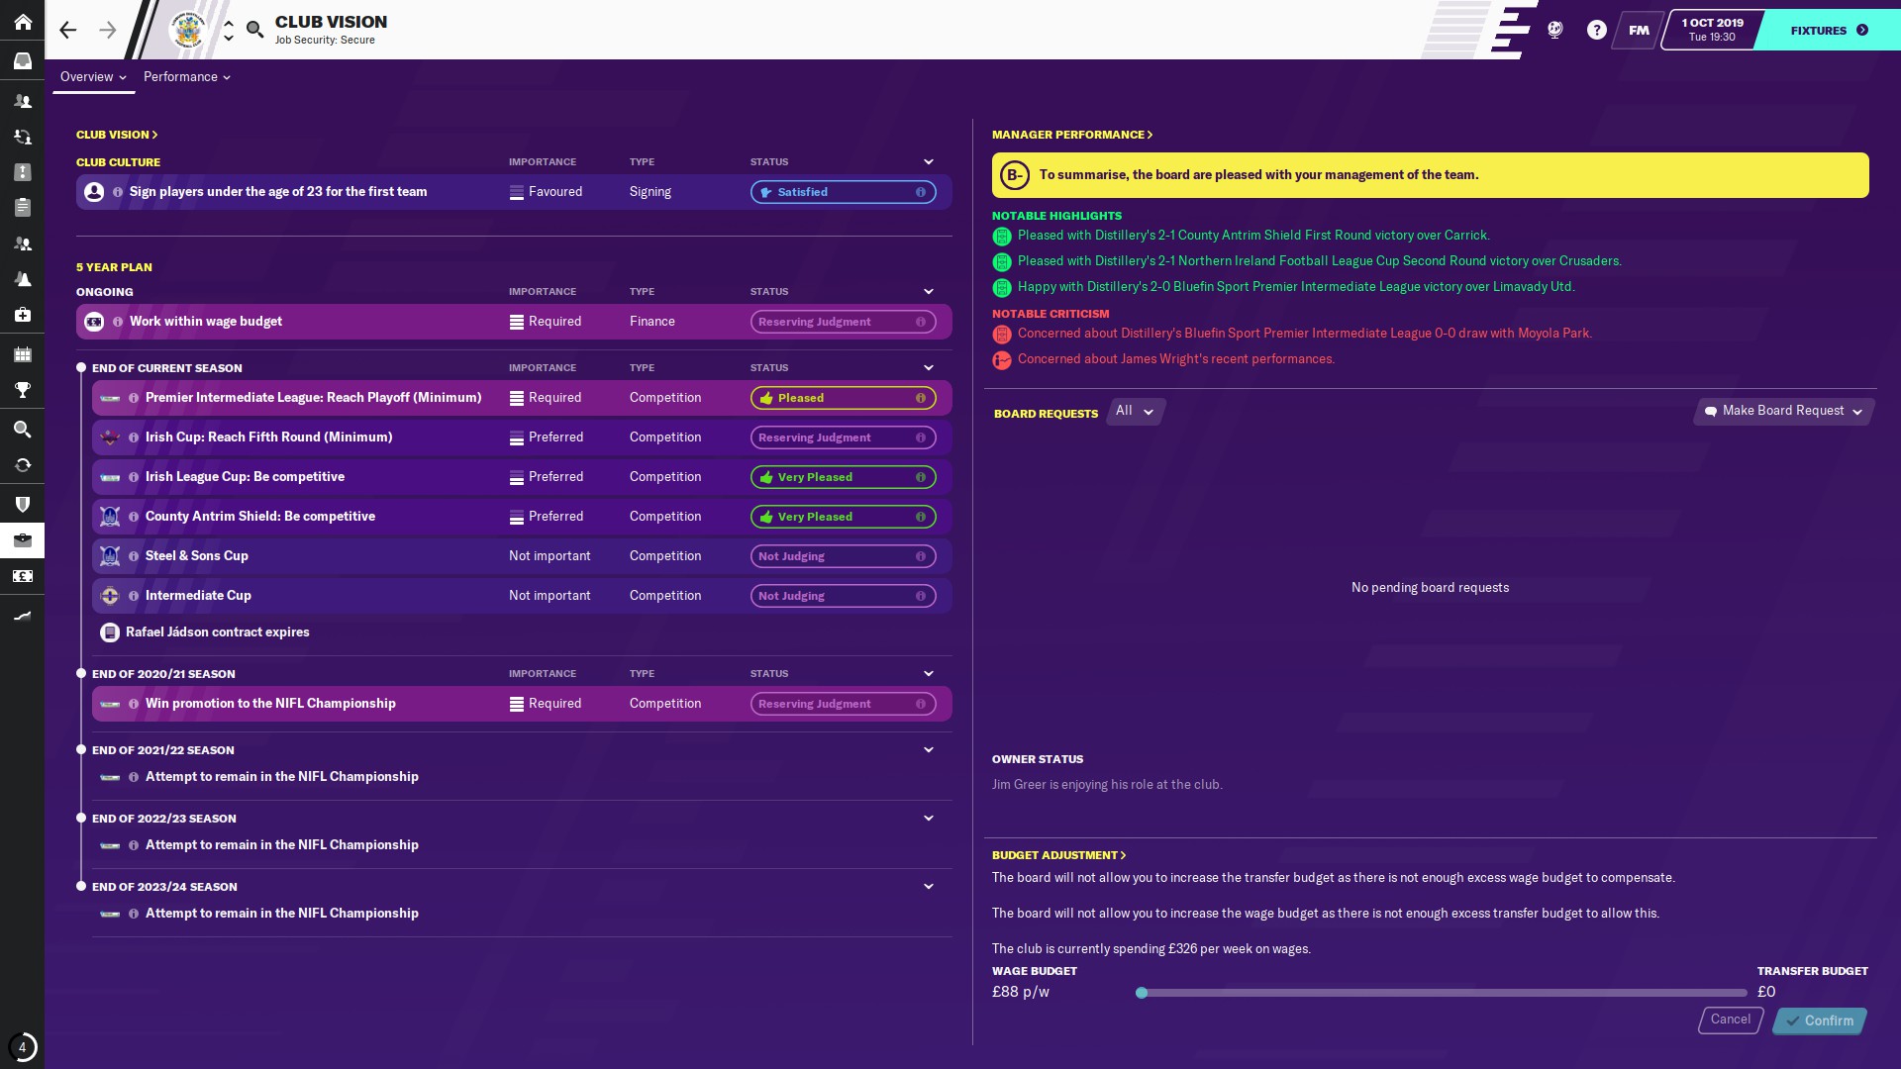Cancel the budget adjustment
The image size is (1901, 1069).
tap(1730, 1020)
